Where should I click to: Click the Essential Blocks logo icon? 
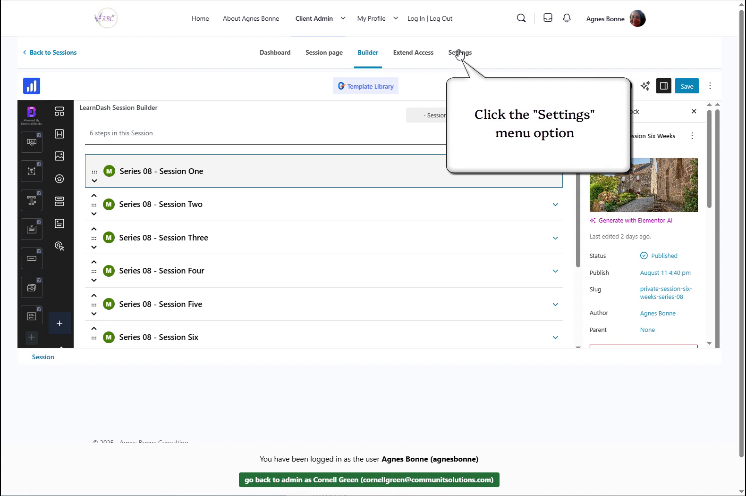pyautogui.click(x=32, y=113)
